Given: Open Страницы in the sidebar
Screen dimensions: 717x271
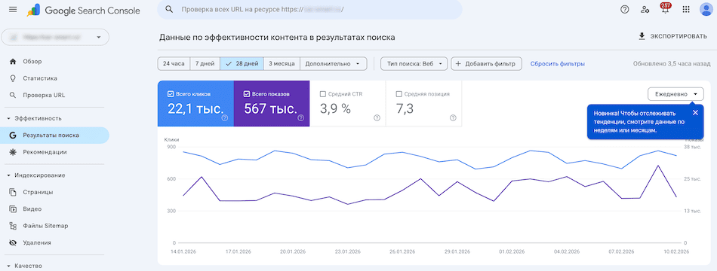Looking at the screenshot, I should click(x=54, y=192).
